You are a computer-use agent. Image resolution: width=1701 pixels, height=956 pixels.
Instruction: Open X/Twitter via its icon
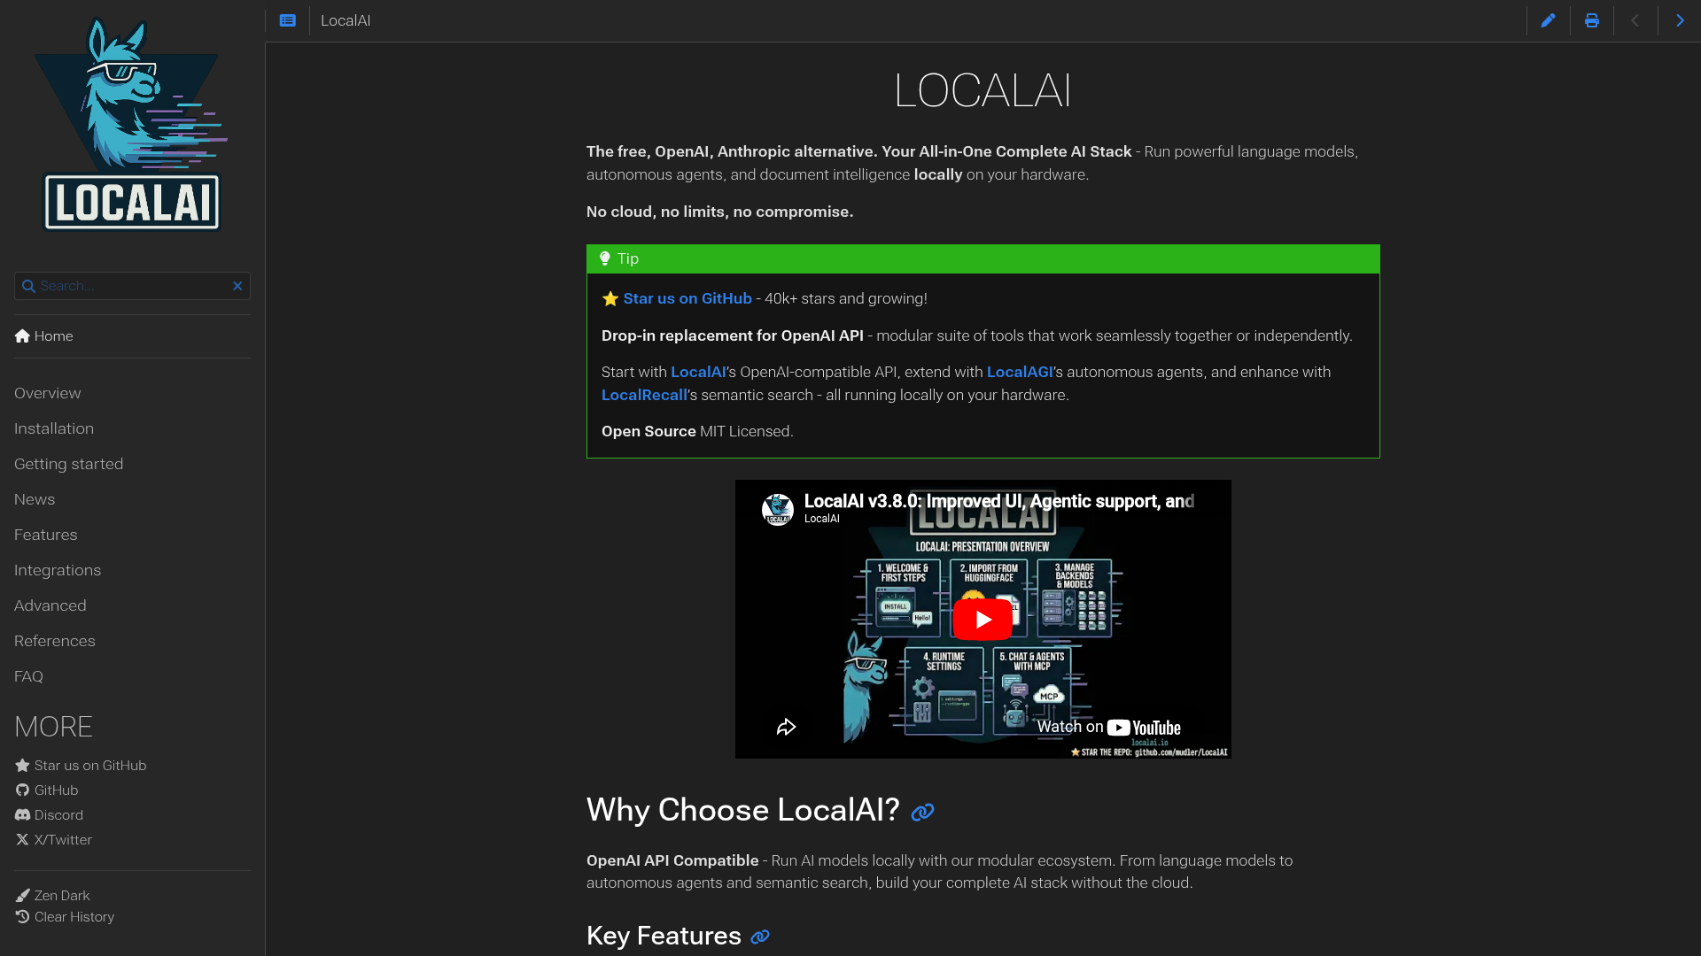tap(21, 839)
